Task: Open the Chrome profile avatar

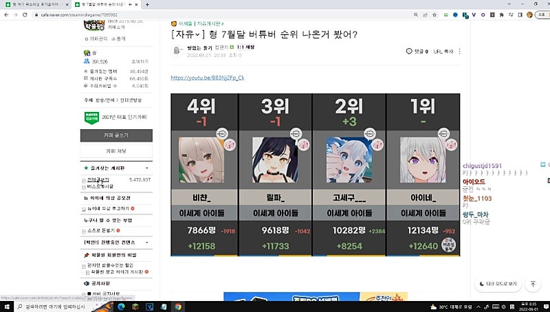Action: [x=529, y=14]
